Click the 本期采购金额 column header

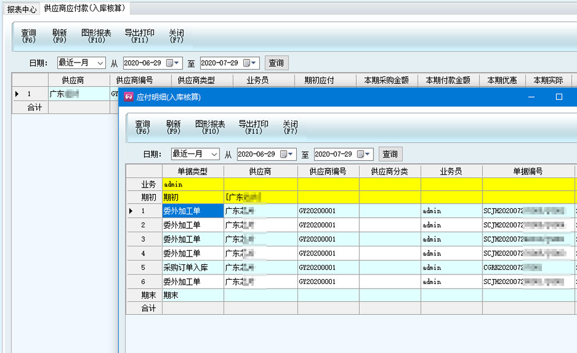(x=387, y=80)
